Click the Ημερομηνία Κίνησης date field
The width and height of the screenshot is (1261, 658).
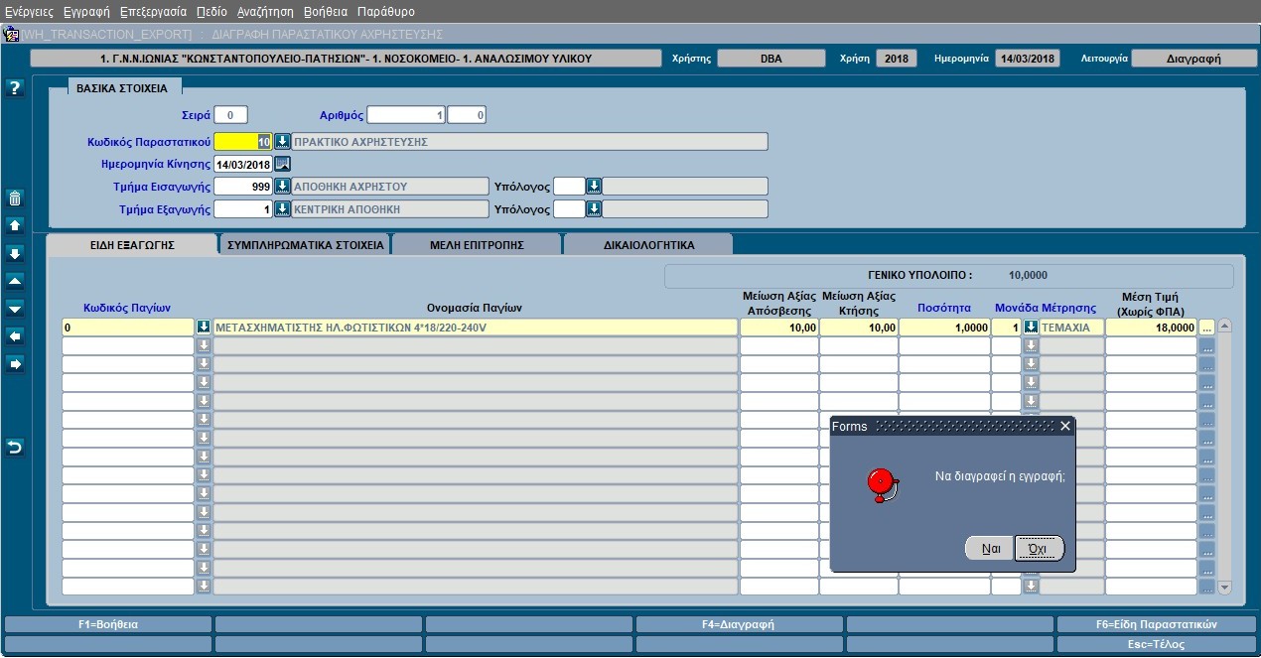[243, 164]
